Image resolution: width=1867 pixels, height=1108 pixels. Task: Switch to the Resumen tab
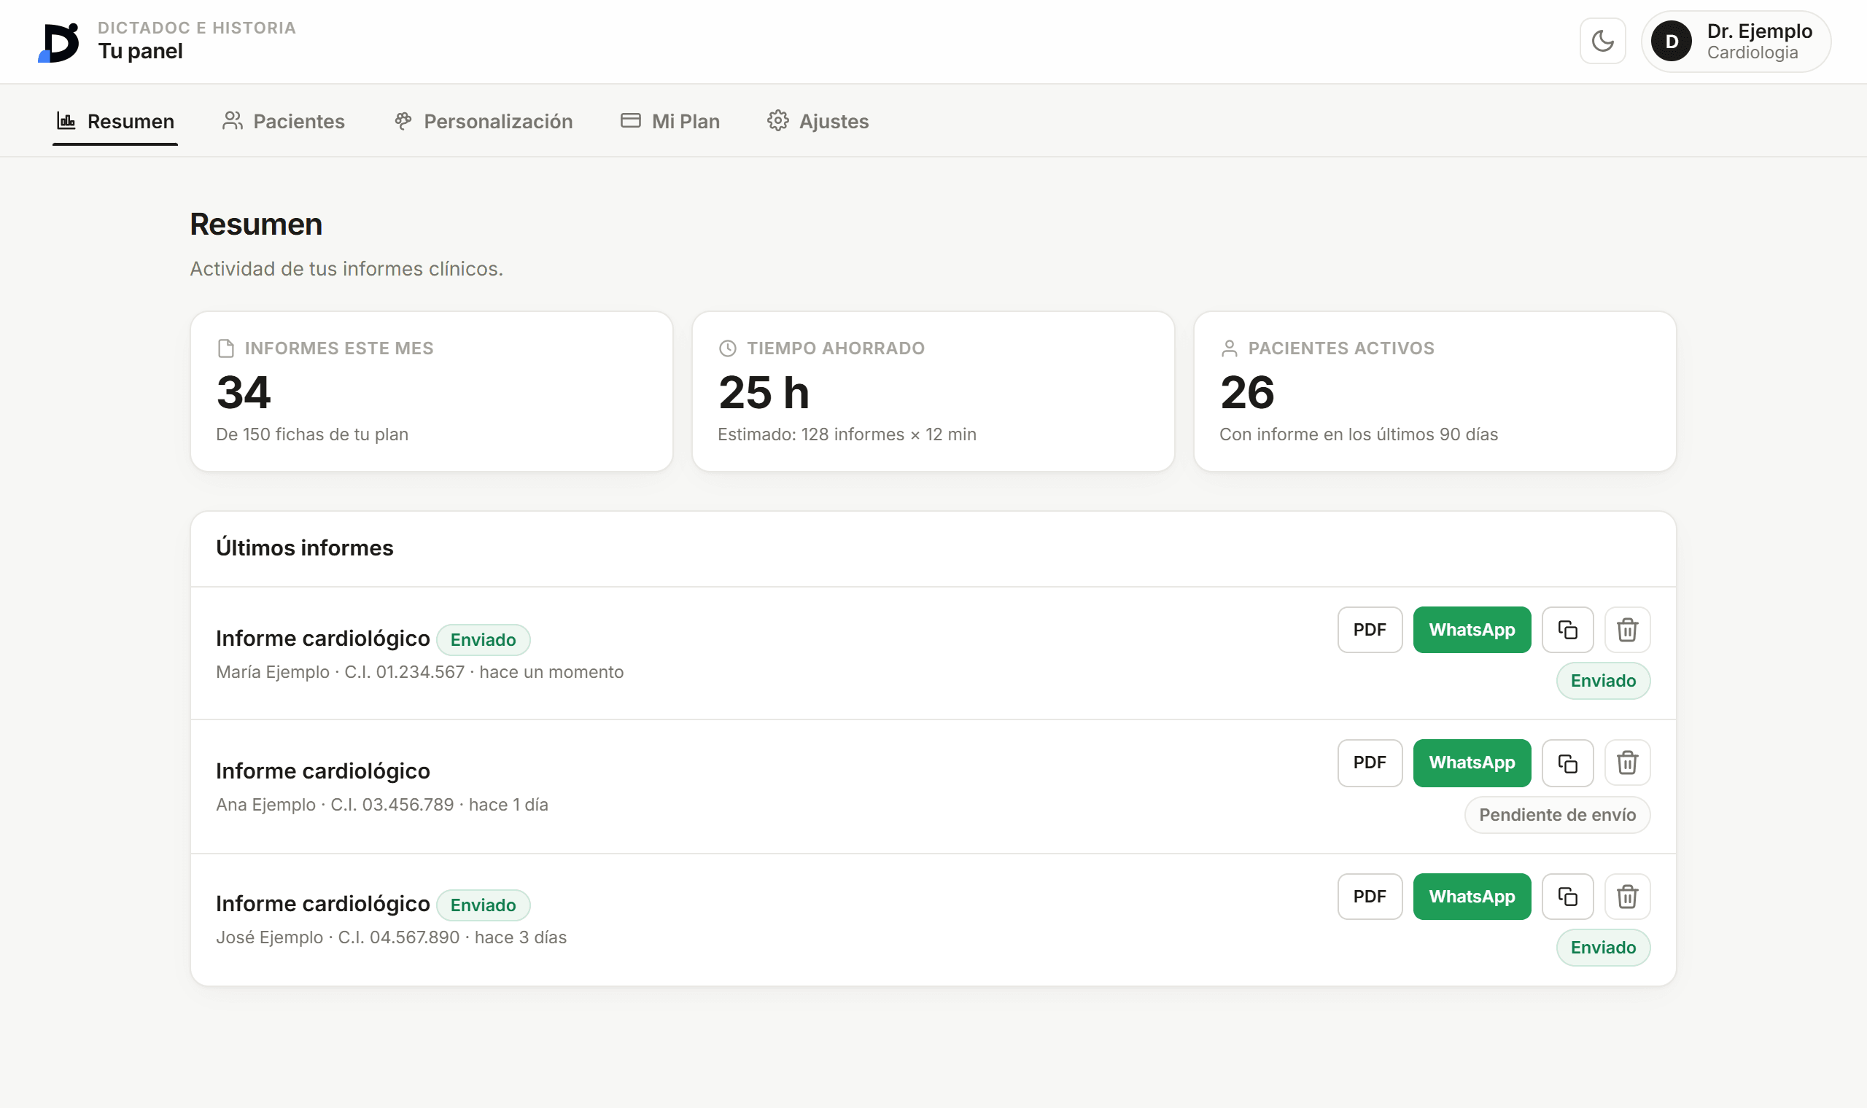(115, 121)
